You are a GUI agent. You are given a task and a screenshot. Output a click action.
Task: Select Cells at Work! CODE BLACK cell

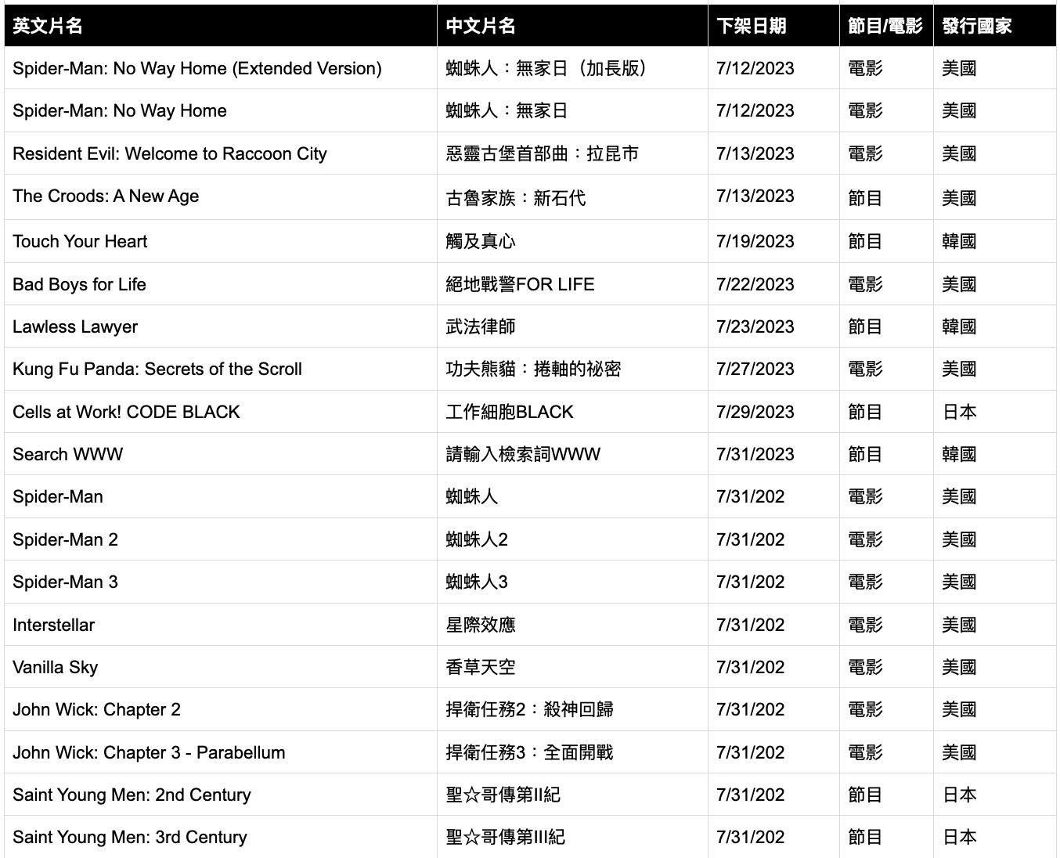pos(221,412)
